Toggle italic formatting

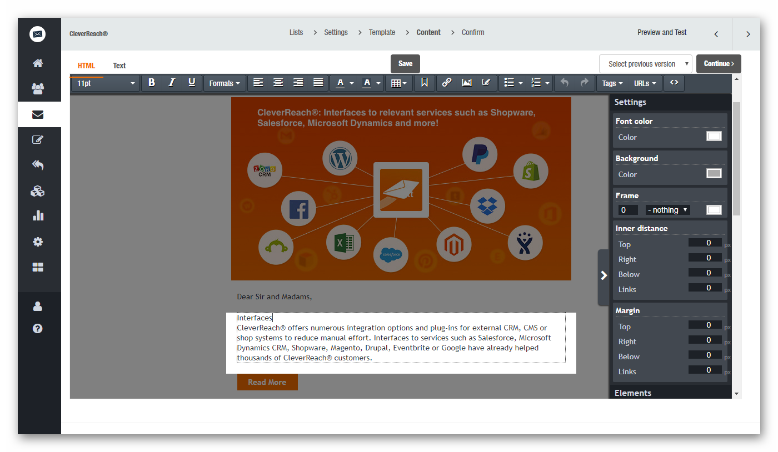tap(172, 83)
